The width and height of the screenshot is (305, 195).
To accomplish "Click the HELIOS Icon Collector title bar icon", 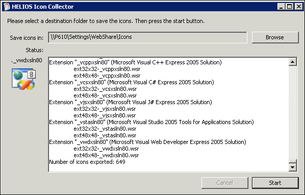I will coord(7,7).
